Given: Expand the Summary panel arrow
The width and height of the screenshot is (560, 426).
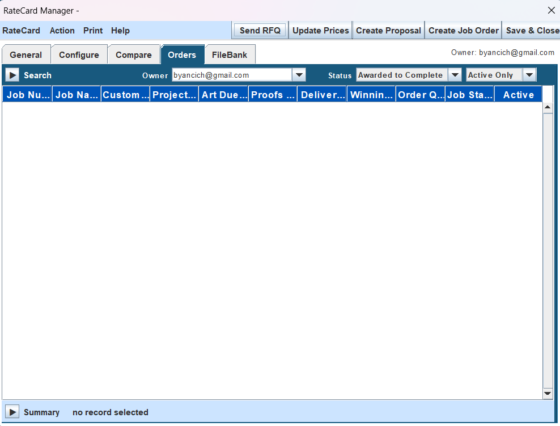Looking at the screenshot, I should point(12,412).
